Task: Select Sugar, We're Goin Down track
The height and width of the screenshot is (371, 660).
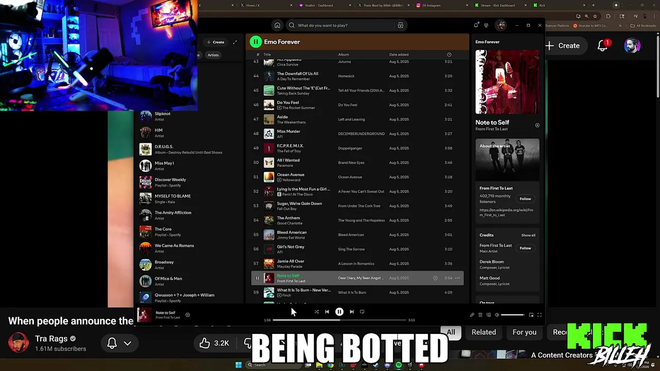Action: click(x=357, y=206)
